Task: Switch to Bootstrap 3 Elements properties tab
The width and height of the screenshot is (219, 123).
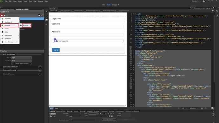Action: tap(73, 111)
